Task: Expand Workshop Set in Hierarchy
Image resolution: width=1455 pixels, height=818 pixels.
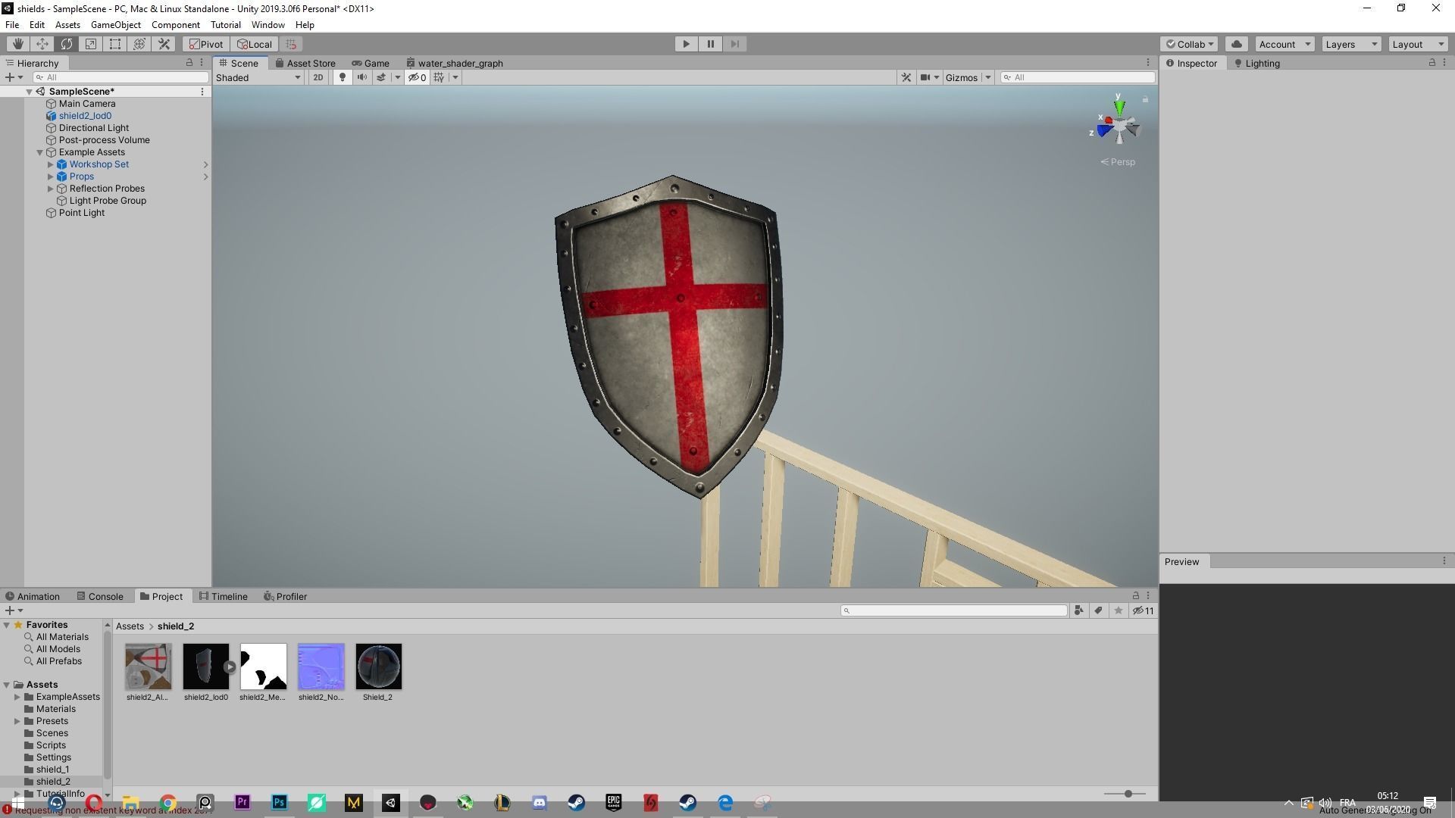Action: [x=51, y=164]
